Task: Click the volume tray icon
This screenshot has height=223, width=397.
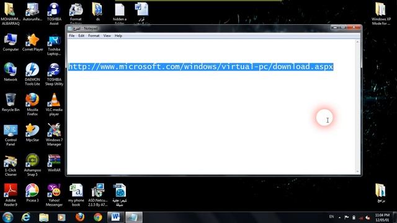Action: (x=368, y=217)
